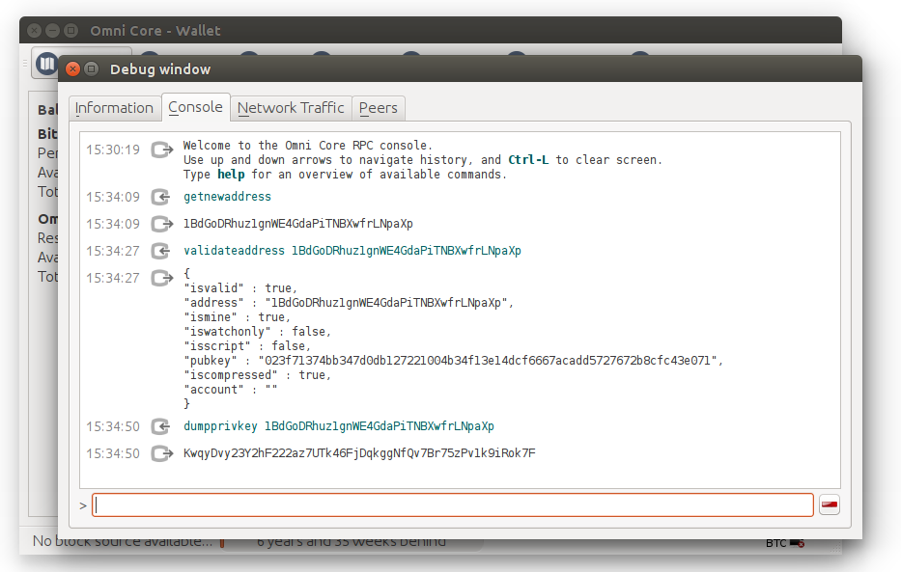Screen dimensions: 901x572
Task: Select the Console tab
Action: point(195,107)
